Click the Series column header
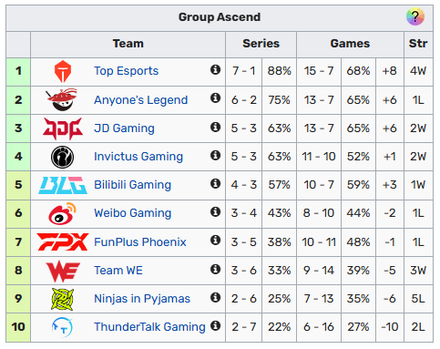 pyautogui.click(x=261, y=44)
